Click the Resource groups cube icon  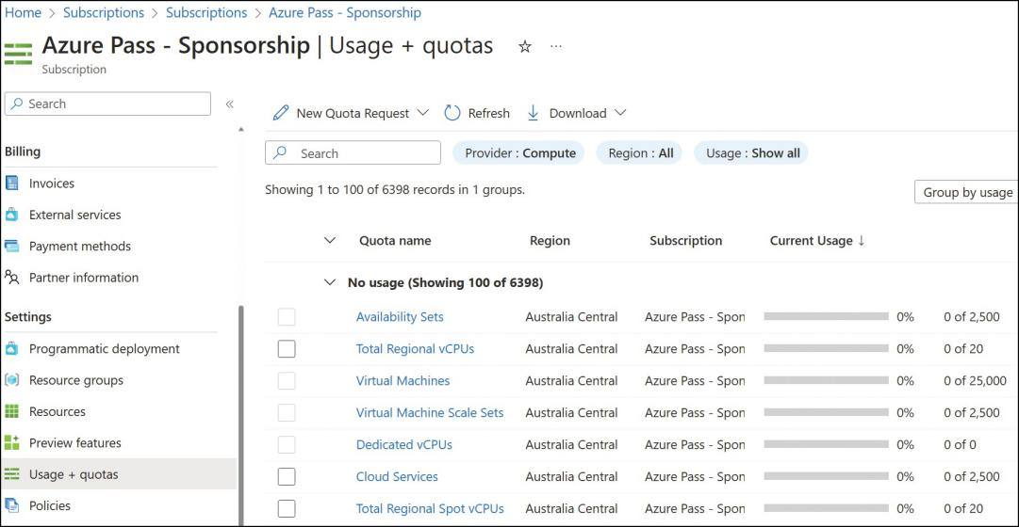11,379
